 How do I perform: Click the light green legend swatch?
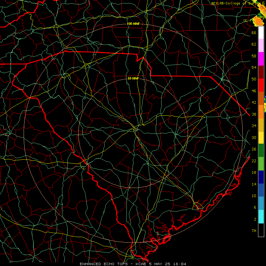coord(261,164)
